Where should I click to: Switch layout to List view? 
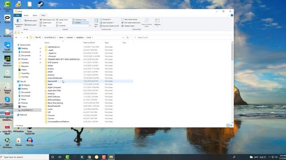coord(59,23)
